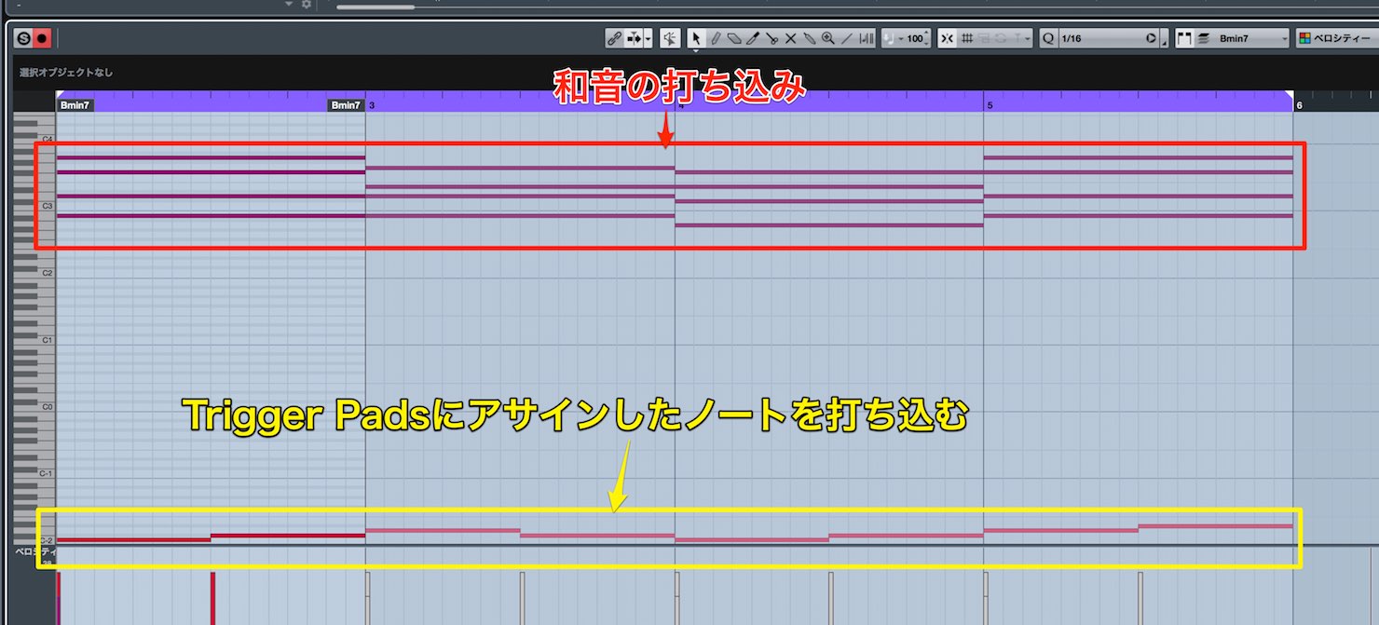Open the ベロシティー event colors menu

coord(1343,39)
